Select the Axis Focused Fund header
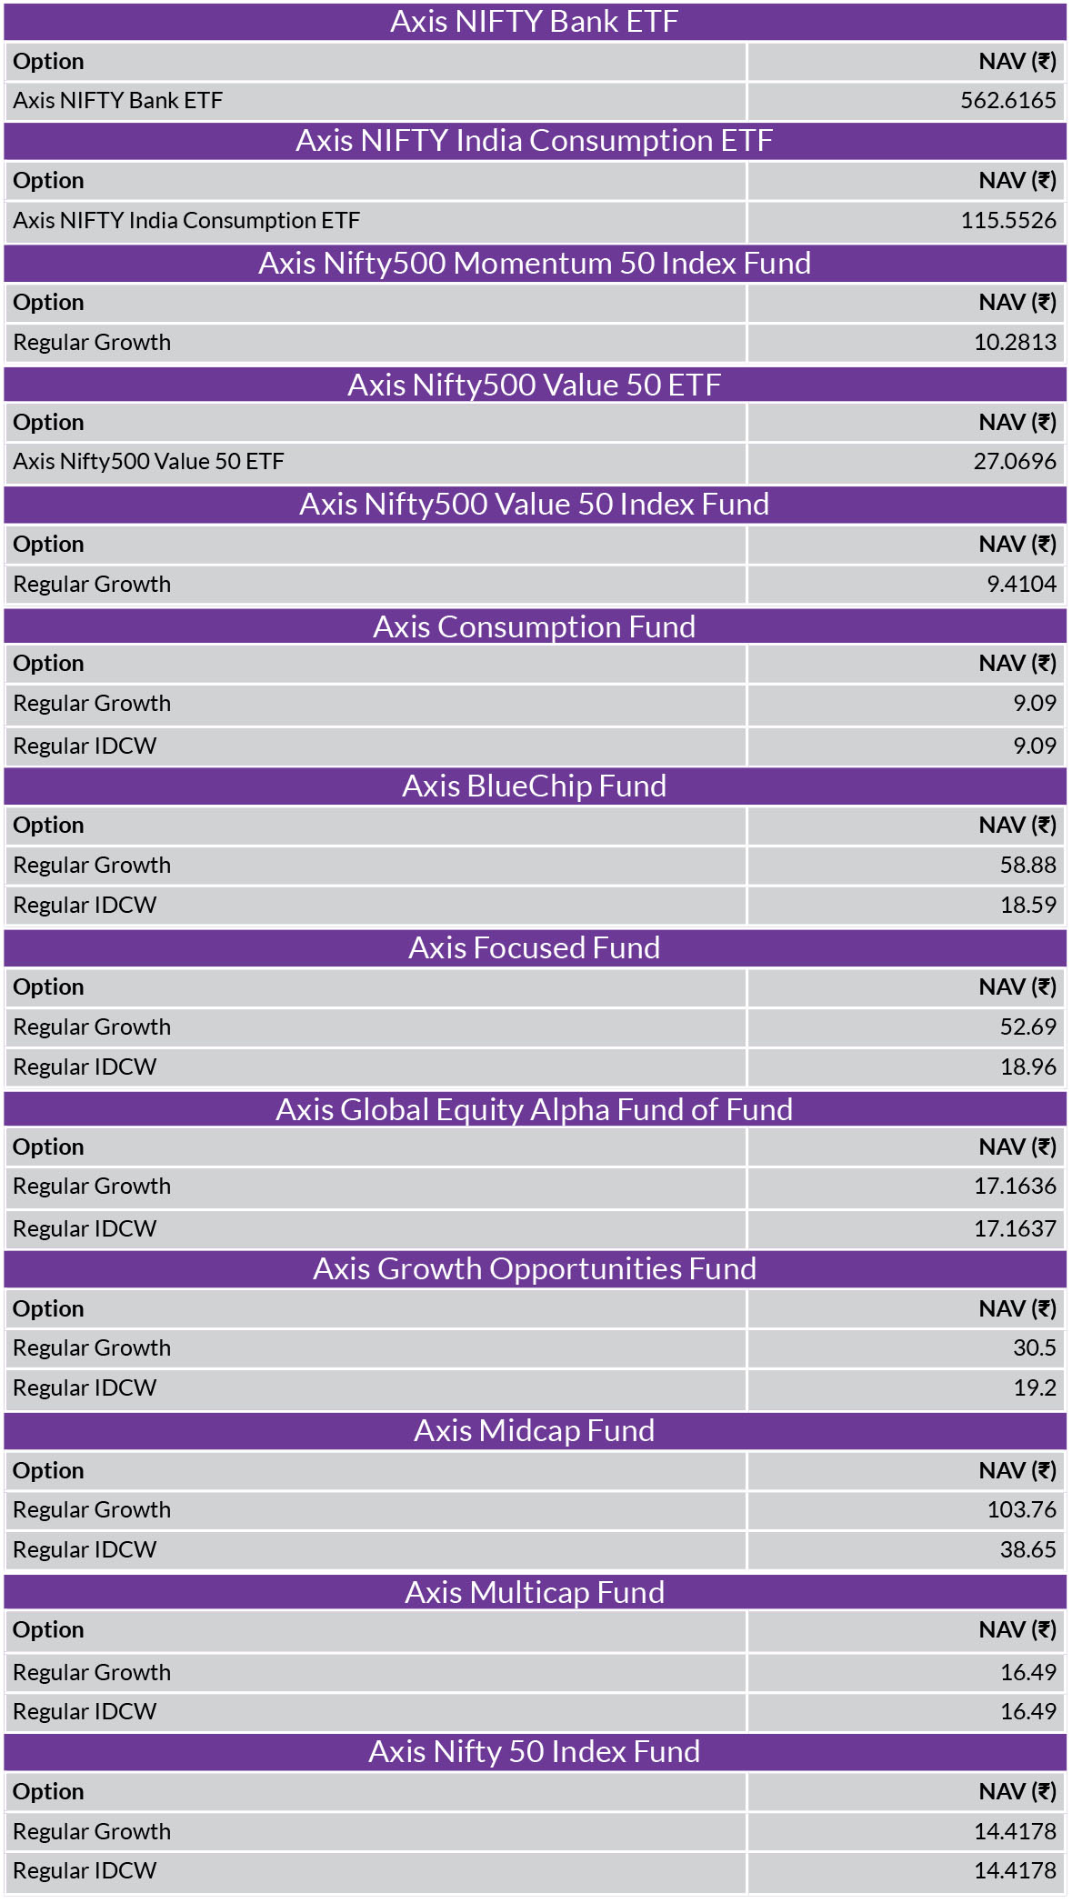This screenshot has width=1072, height=1903. pyautogui.click(x=535, y=947)
